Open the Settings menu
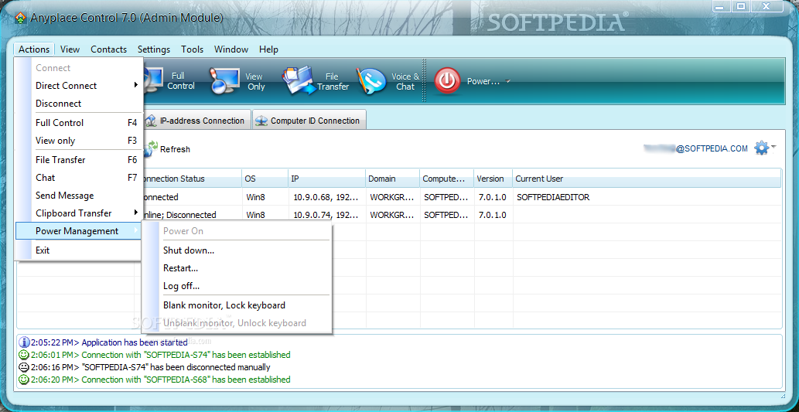This screenshot has width=799, height=412. (x=154, y=49)
